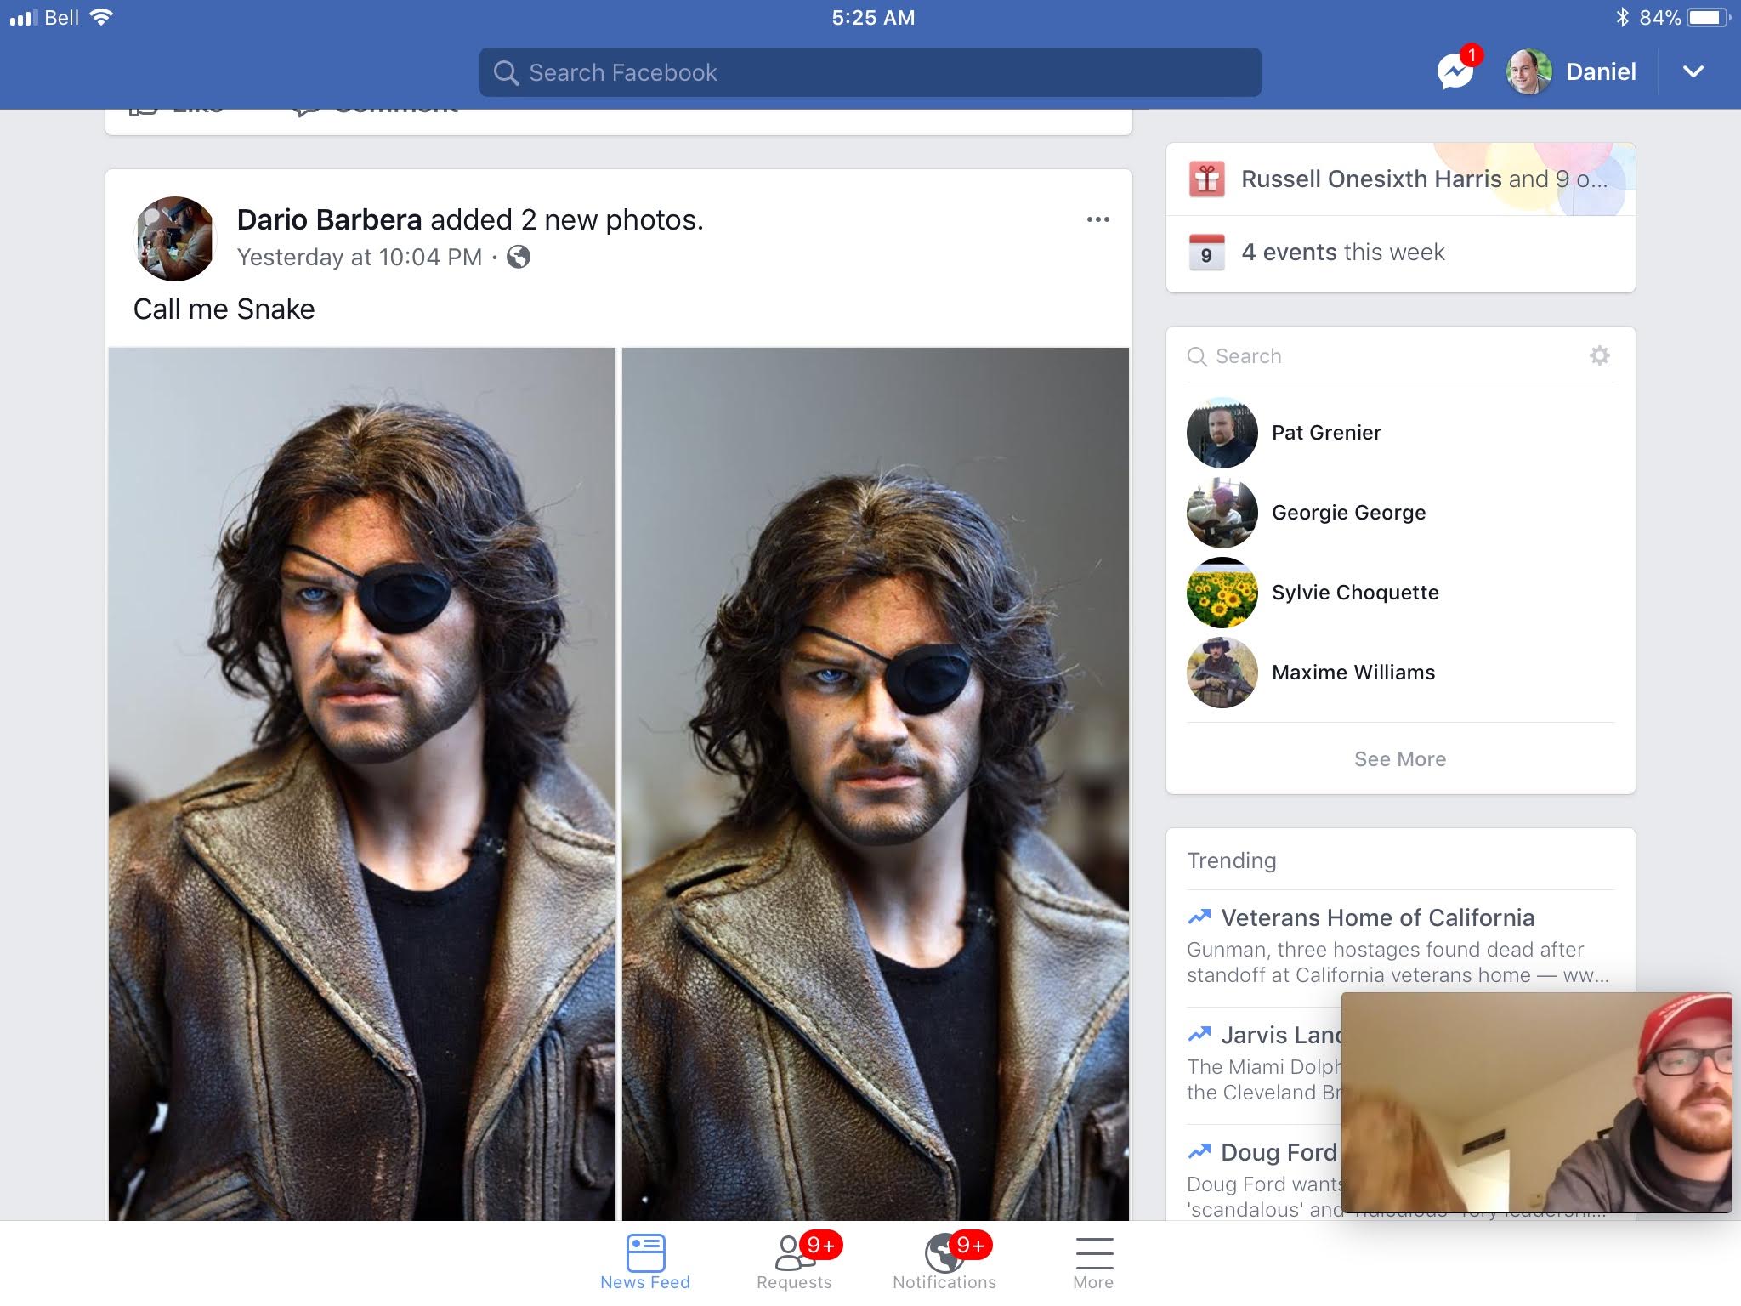The width and height of the screenshot is (1741, 1306).
Task: Open post options three-dot menu
Action: pyautogui.click(x=1097, y=219)
